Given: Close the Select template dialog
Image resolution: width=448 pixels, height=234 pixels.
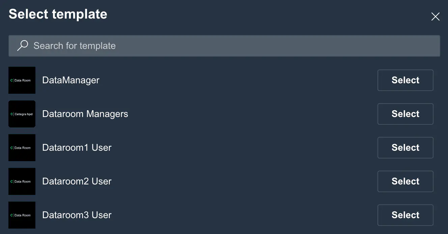Looking at the screenshot, I should (x=435, y=17).
